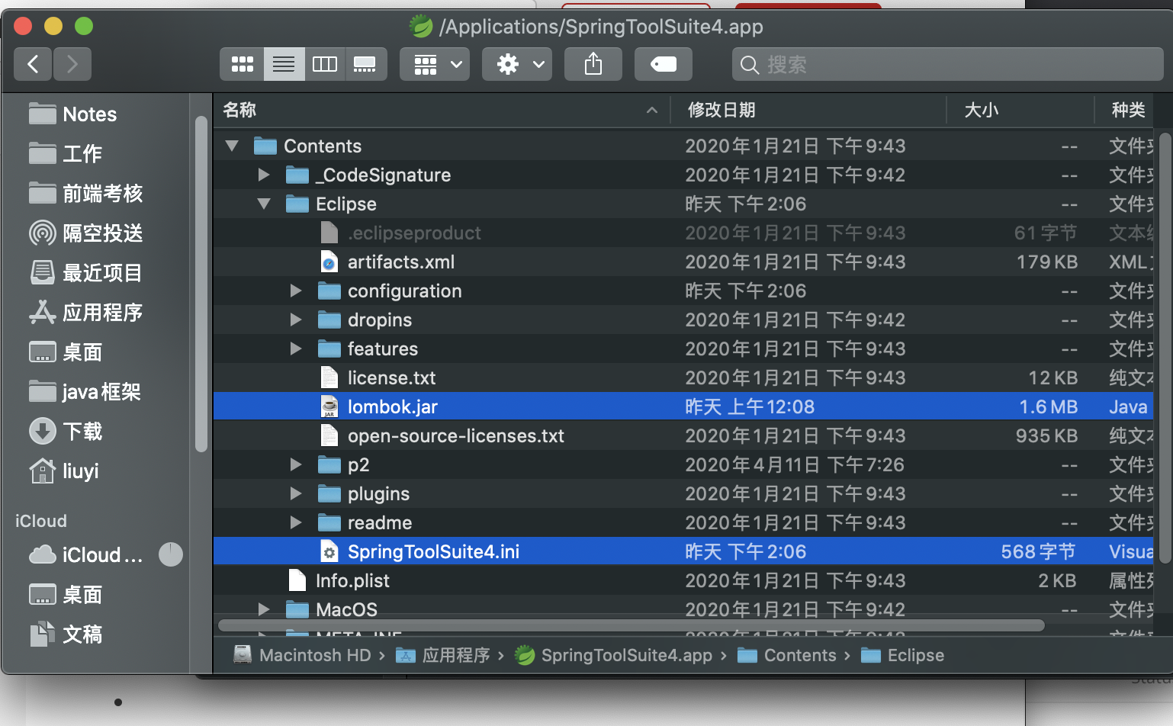
Task: Expand the configuration folder
Action: pyautogui.click(x=296, y=291)
